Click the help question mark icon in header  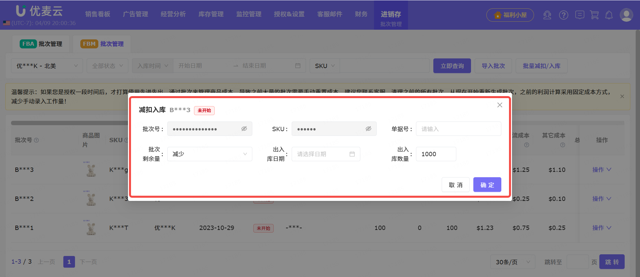[563, 15]
